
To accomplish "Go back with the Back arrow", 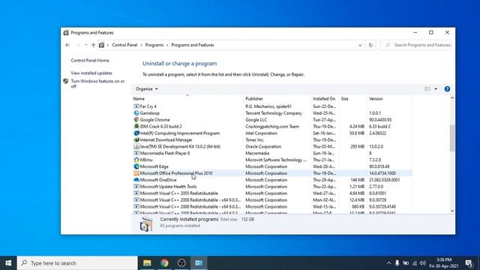I will (x=67, y=45).
